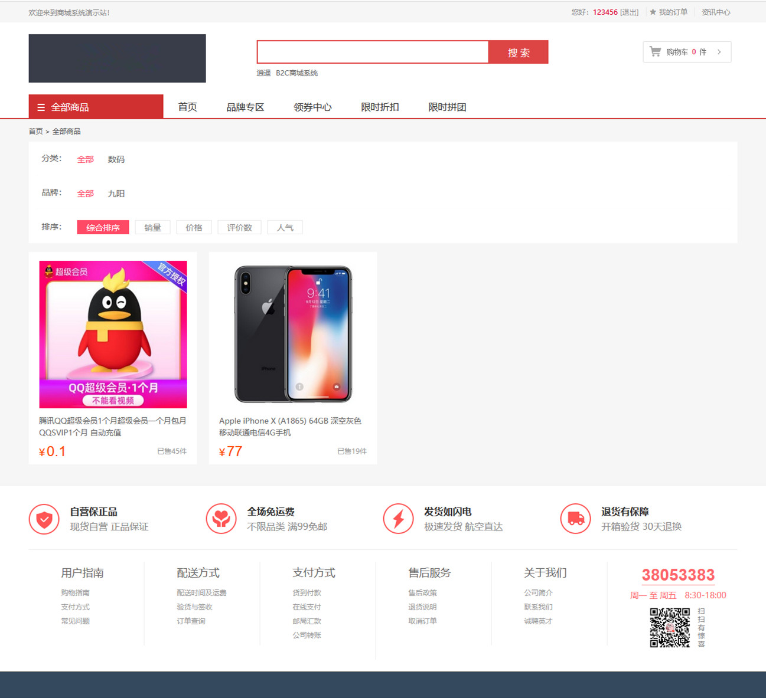Click the 123456 username link
The height and width of the screenshot is (698, 766).
[x=605, y=12]
